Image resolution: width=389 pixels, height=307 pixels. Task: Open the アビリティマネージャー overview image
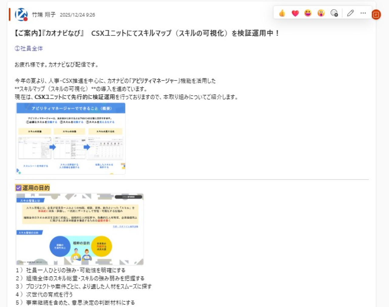click(71, 138)
